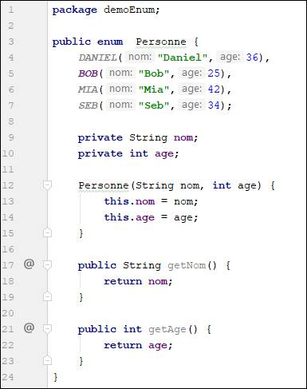Image resolution: width=307 pixels, height=389 pixels.
Task: Click the @ gutter icon beside getAge
Action: (x=29, y=327)
